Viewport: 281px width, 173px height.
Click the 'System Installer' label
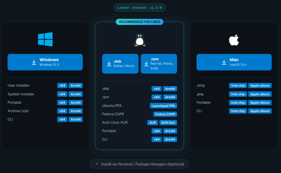[x=21, y=94]
